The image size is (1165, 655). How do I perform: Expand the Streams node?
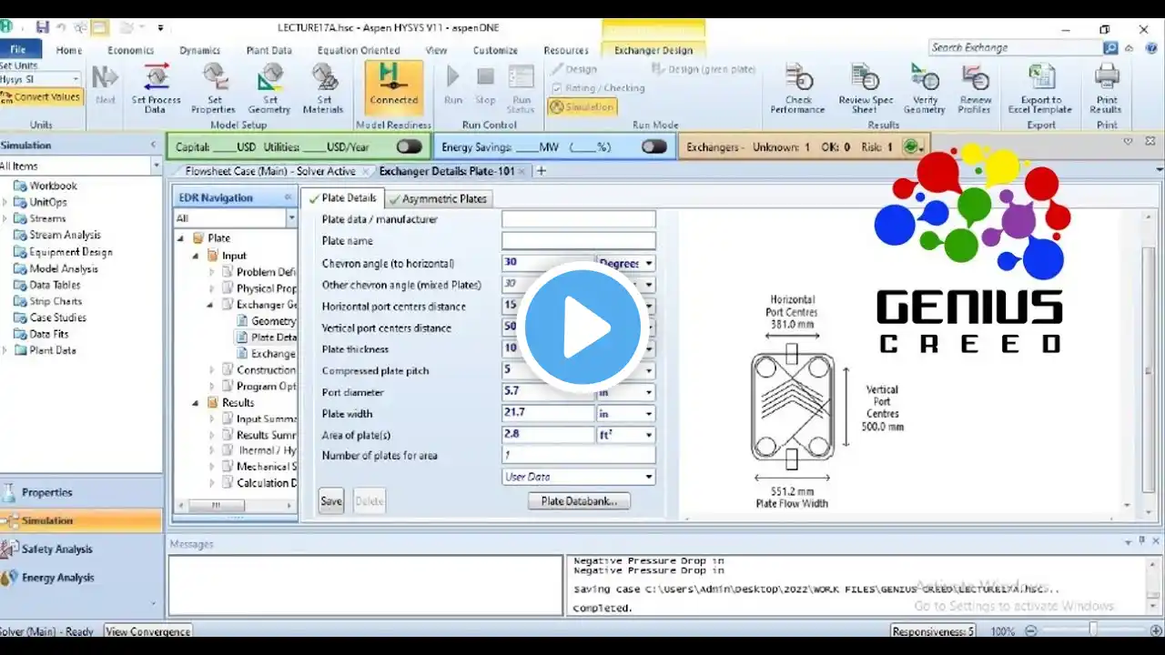5,219
